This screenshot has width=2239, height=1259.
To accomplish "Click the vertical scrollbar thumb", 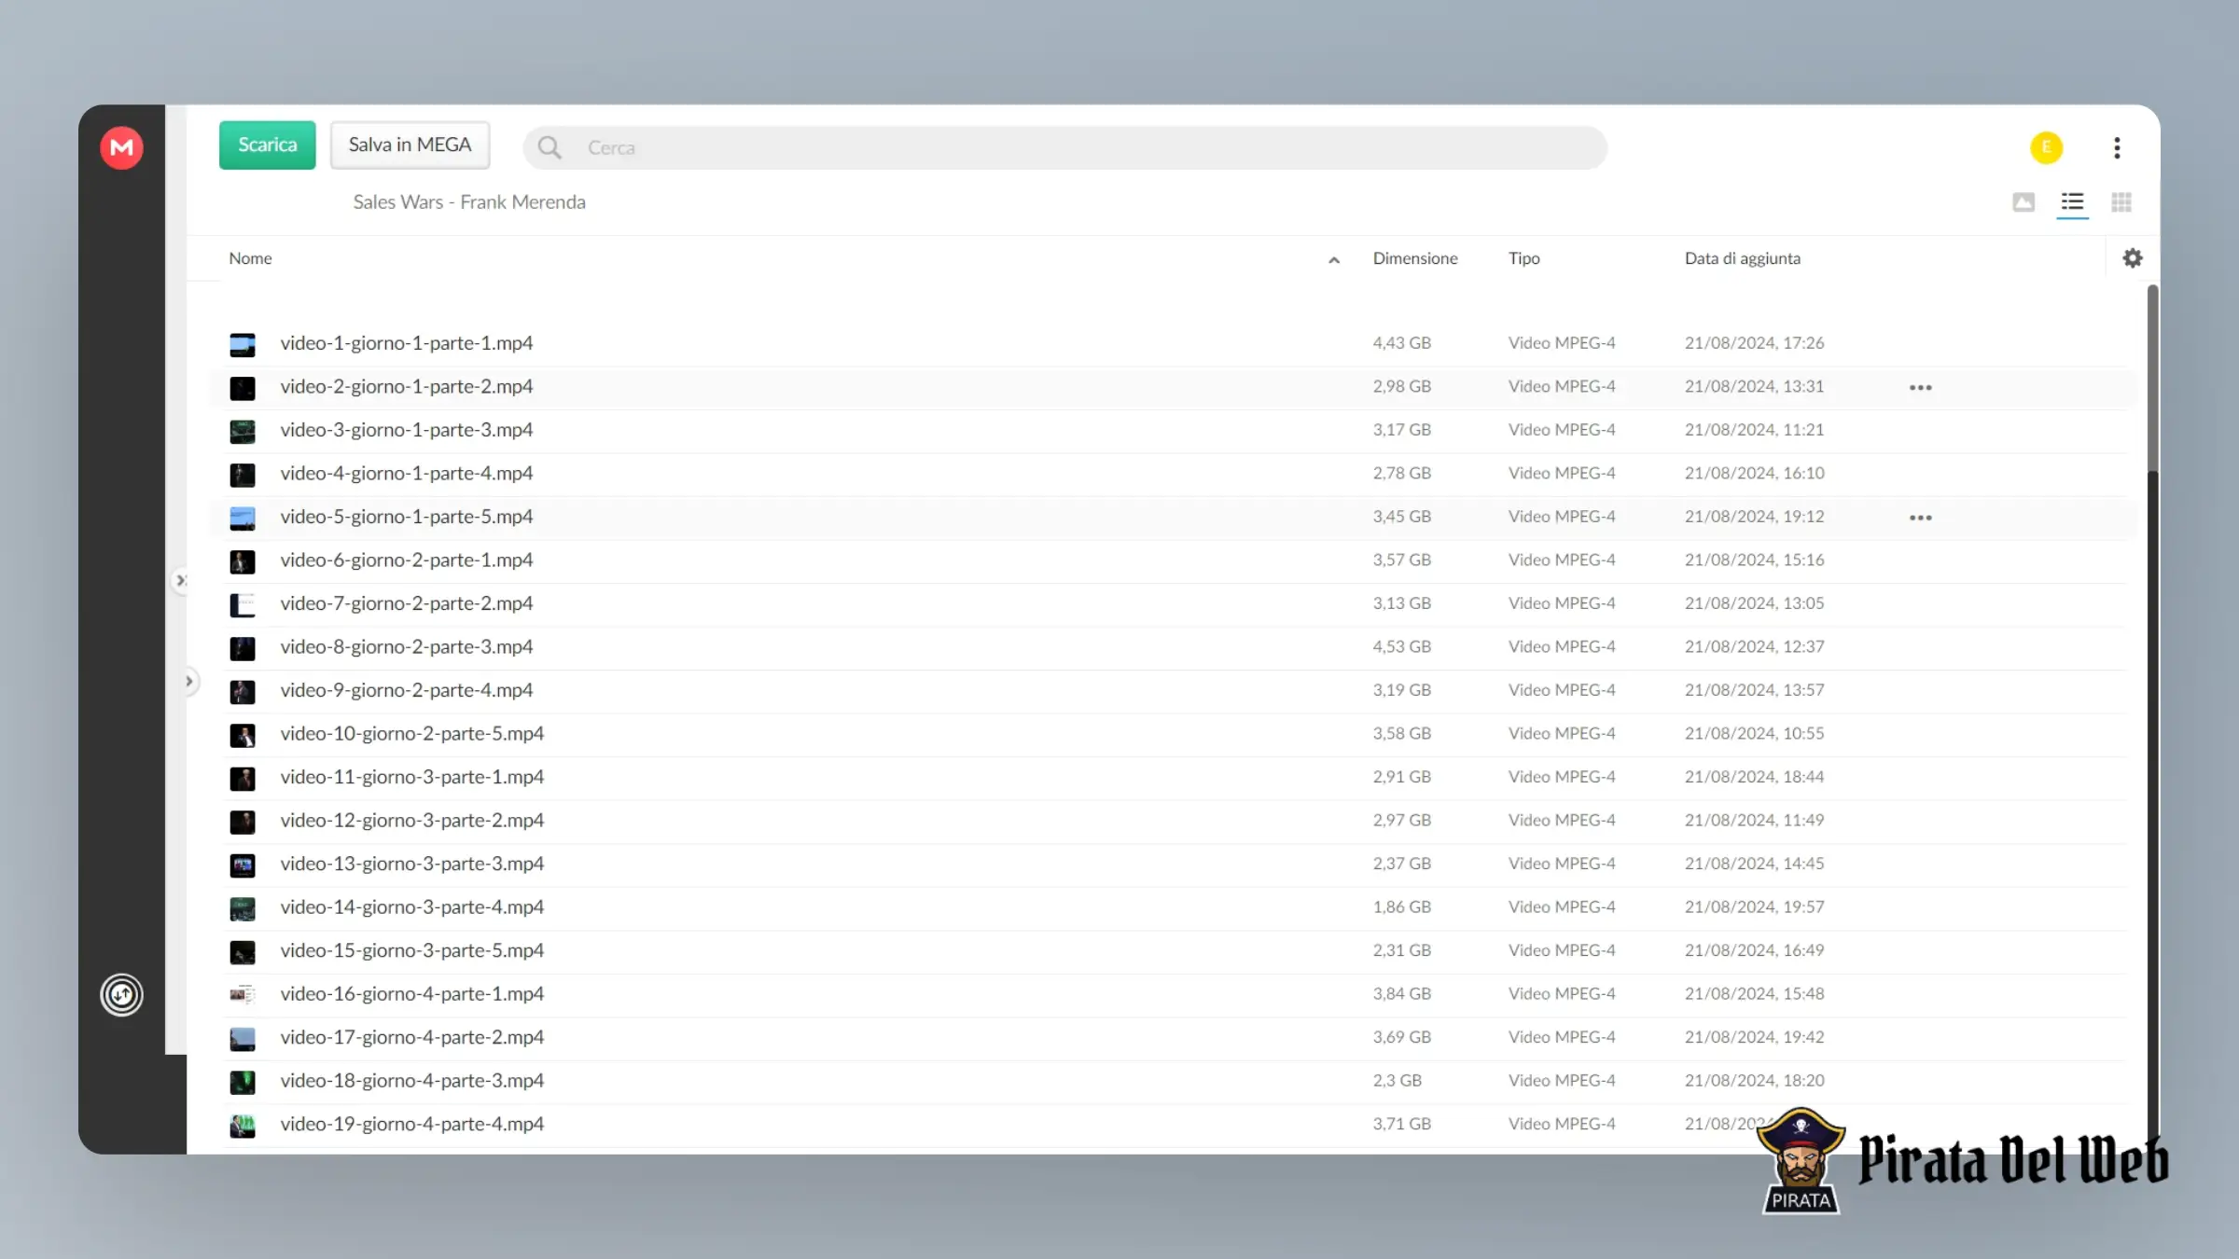I will (2152, 378).
